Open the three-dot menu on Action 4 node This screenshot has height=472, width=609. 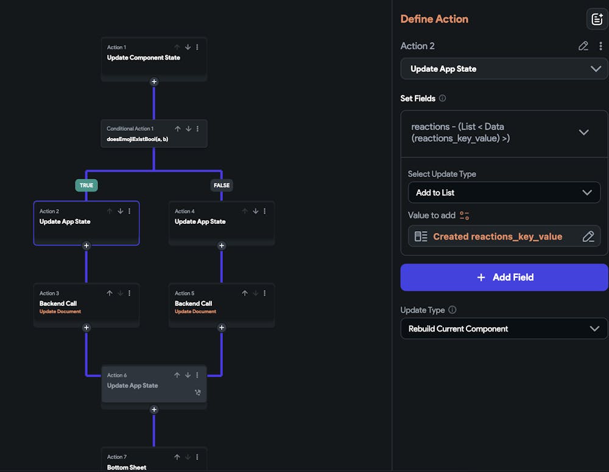pos(264,211)
